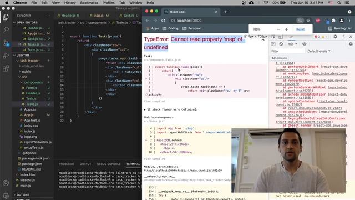Expand node_modules folder

click(33, 66)
